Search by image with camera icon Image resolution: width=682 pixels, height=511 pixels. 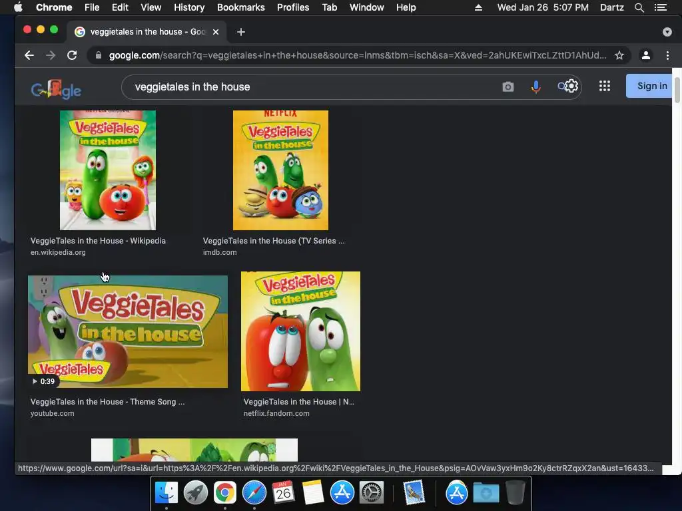pos(508,87)
